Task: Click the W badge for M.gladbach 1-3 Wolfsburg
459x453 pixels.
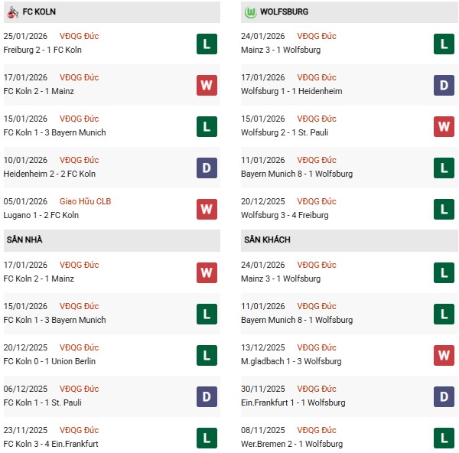Action: point(444,355)
